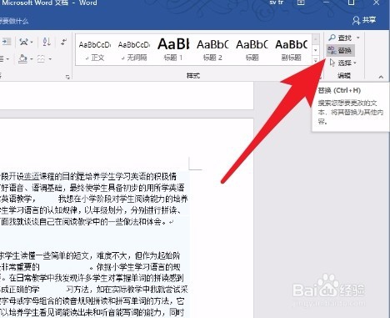Click the Sort (A-Z) icon
The image size is (390, 318).
(47, 42)
